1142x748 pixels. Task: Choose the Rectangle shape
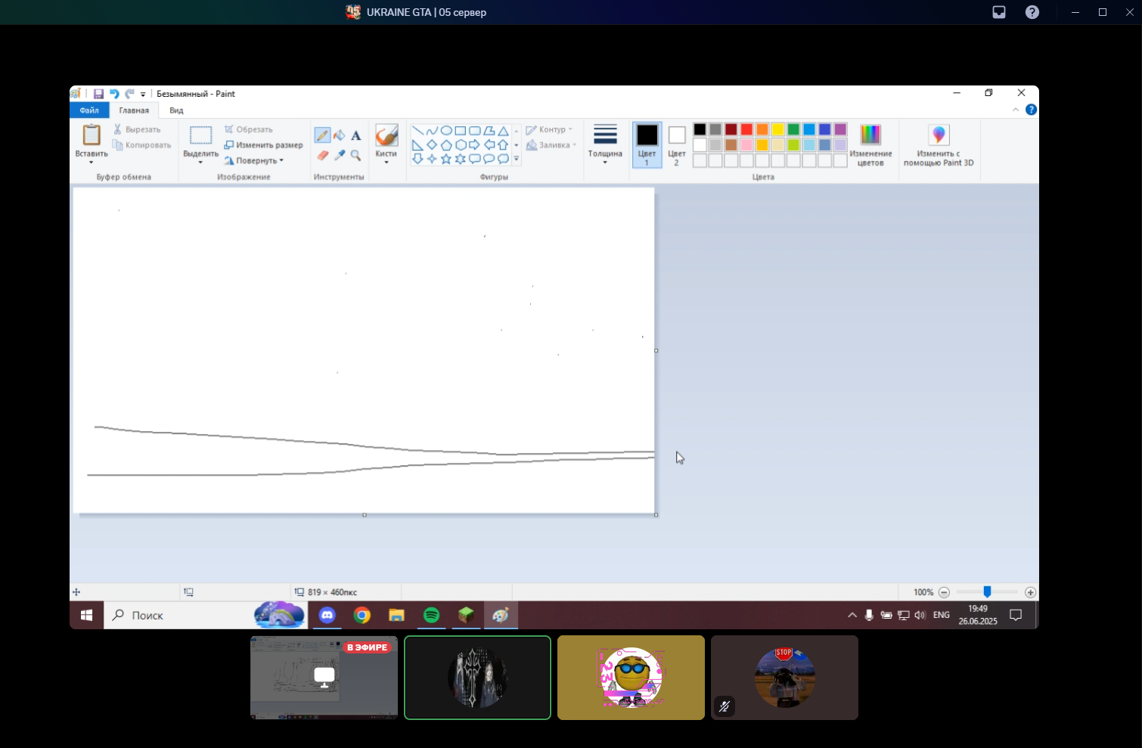coord(461,131)
